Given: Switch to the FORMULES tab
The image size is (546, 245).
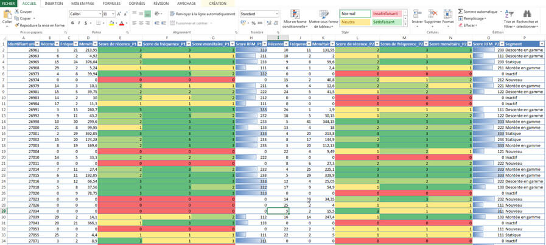Looking at the screenshot, I should point(112,4).
